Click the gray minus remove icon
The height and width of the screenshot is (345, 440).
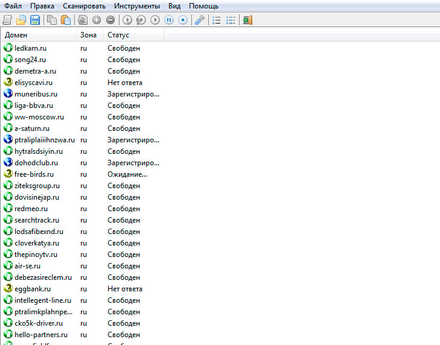click(x=110, y=20)
